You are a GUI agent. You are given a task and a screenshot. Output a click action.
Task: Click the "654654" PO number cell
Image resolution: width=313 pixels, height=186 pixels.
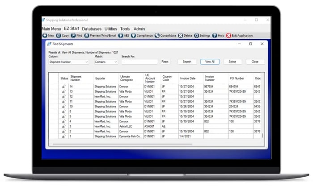[x=241, y=87]
